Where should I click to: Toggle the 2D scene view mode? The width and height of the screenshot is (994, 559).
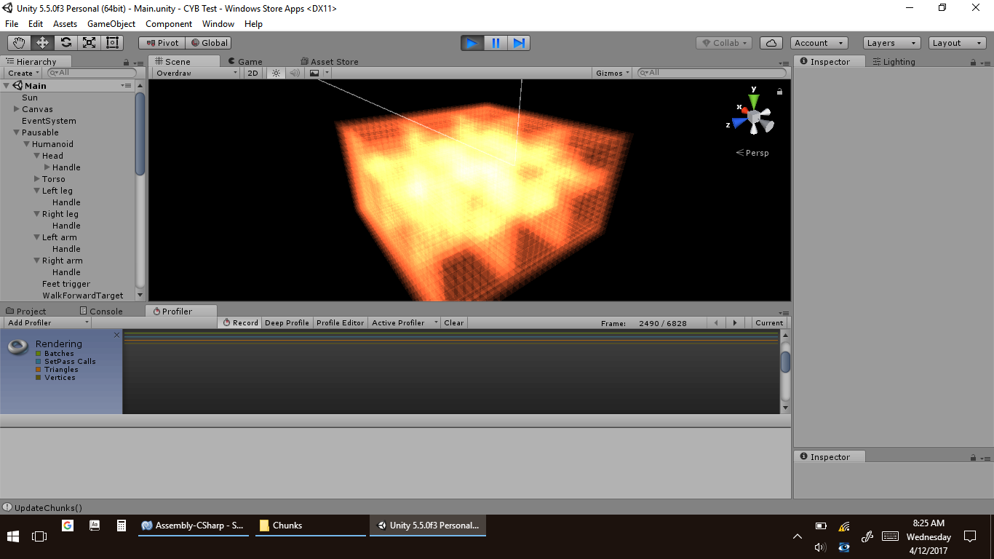coord(253,73)
